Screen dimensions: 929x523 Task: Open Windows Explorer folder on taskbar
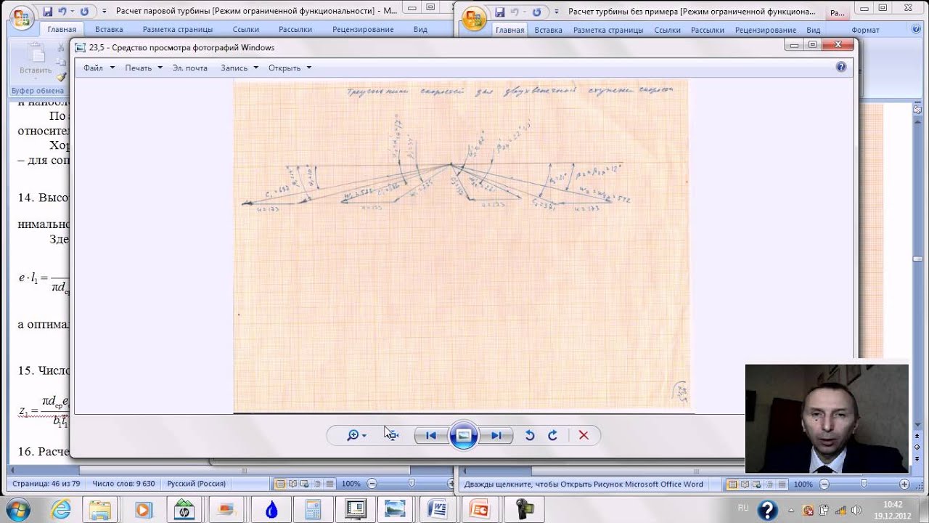[x=100, y=510]
